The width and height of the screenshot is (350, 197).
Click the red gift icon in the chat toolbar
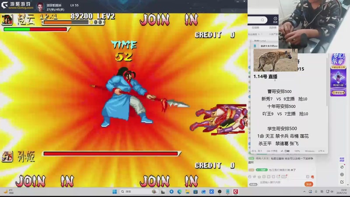[x=312, y=177]
